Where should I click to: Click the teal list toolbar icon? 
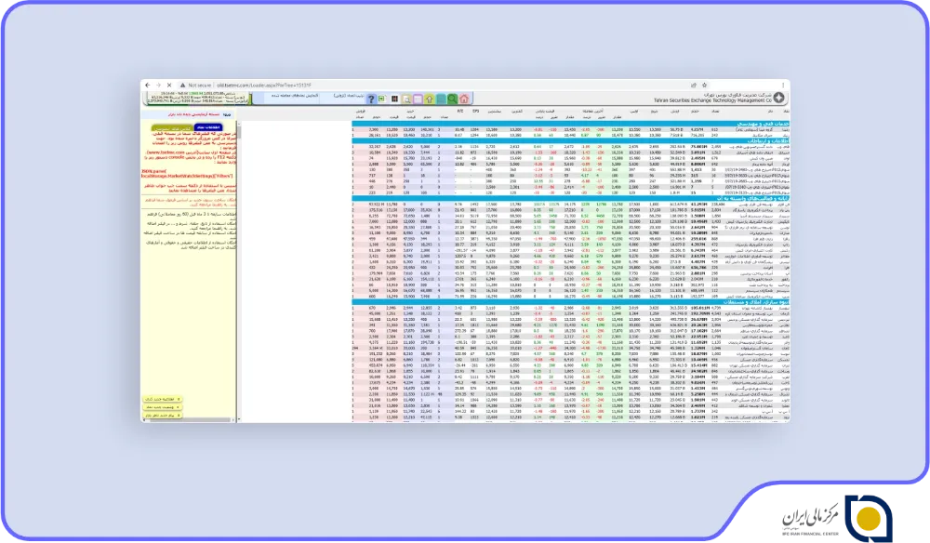pyautogui.click(x=441, y=99)
